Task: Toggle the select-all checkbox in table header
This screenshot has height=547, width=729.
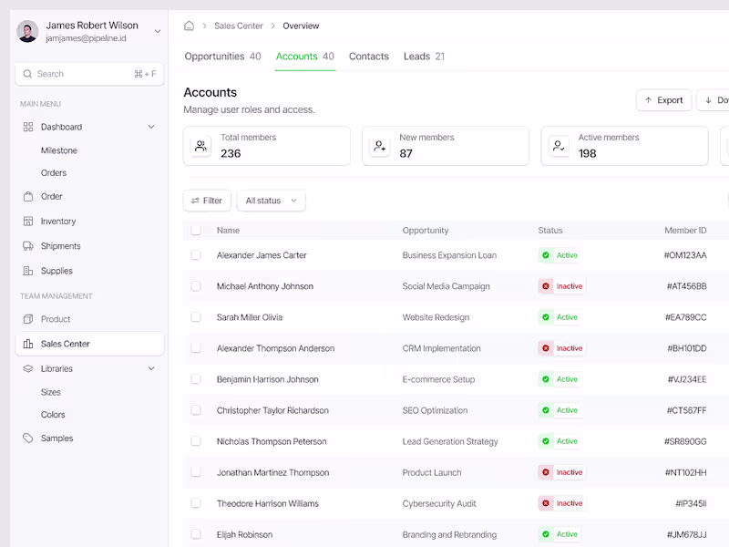Action: (x=196, y=231)
